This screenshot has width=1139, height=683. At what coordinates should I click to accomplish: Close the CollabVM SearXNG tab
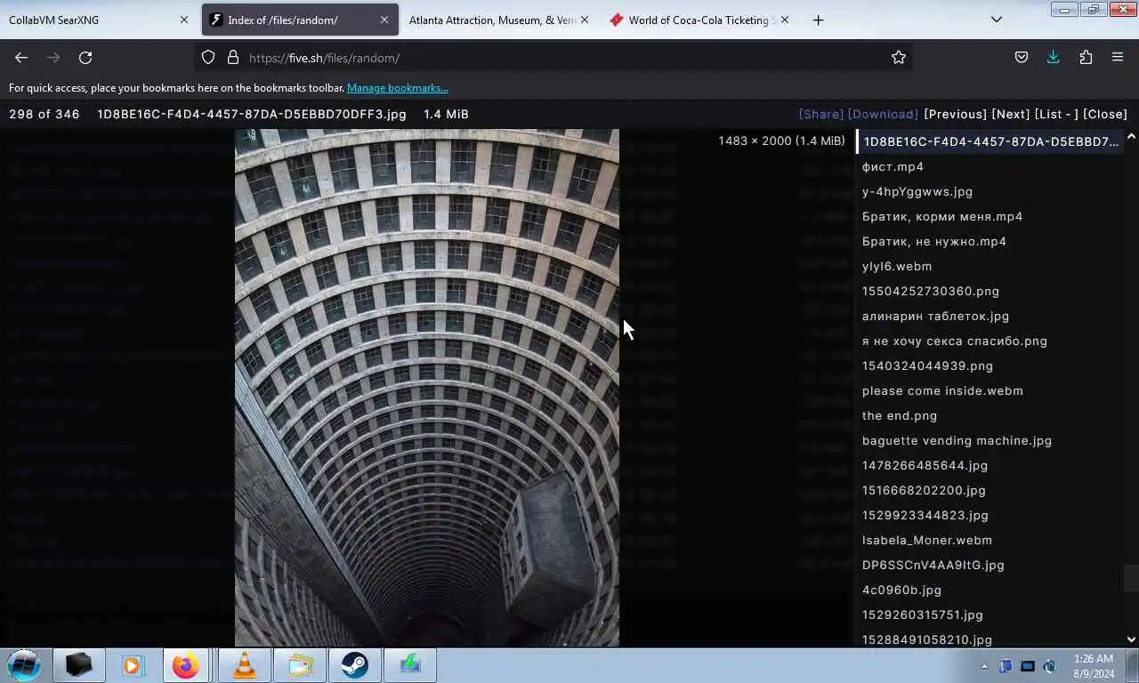pyautogui.click(x=184, y=20)
